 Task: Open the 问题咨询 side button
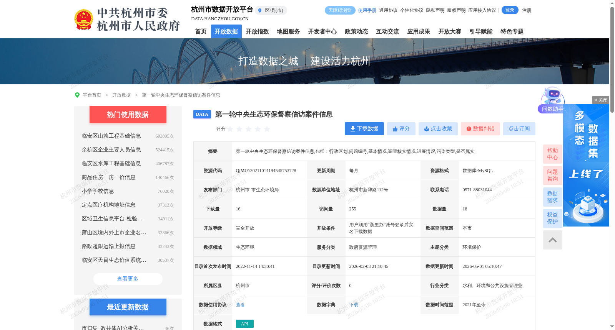point(553,176)
